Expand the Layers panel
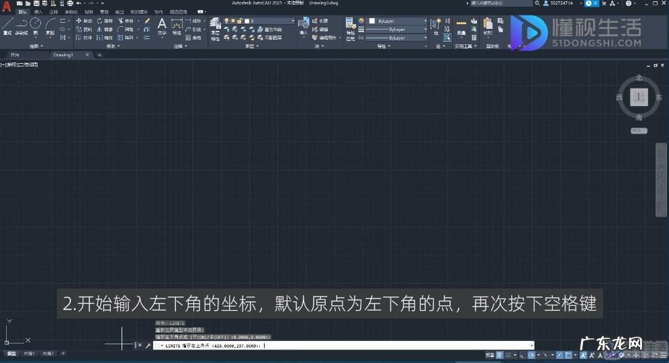The height and width of the screenshot is (363, 669). [252, 46]
